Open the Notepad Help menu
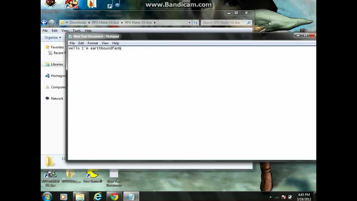The height and width of the screenshot is (201, 357). [x=115, y=43]
